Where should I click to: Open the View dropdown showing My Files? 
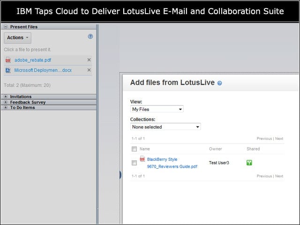157,109
